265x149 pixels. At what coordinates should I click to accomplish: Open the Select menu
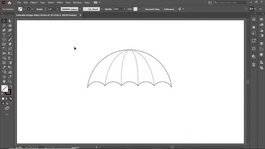pyautogui.click(x=51, y=2)
